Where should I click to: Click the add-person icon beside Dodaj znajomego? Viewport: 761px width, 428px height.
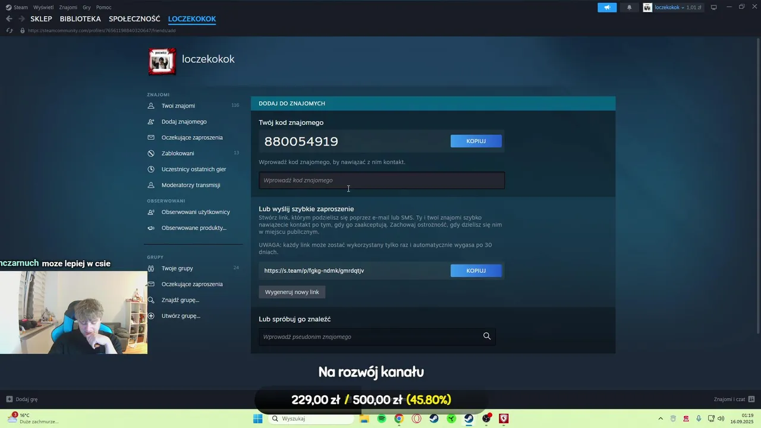pos(151,122)
